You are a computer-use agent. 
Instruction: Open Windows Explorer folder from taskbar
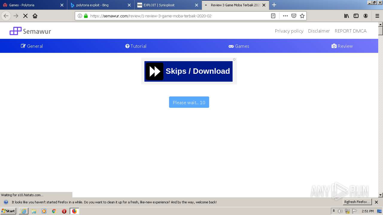(x=34, y=211)
